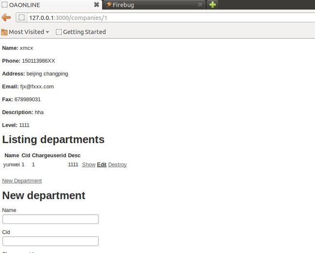Click phone number 150113986XX
The image size is (315, 253).
pyautogui.click(x=38, y=61)
